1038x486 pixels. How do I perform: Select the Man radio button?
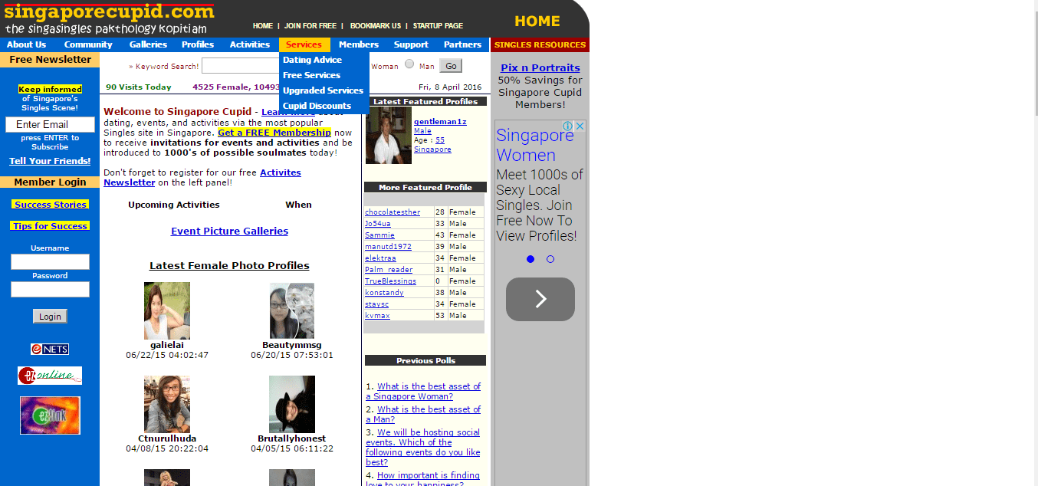pos(409,64)
